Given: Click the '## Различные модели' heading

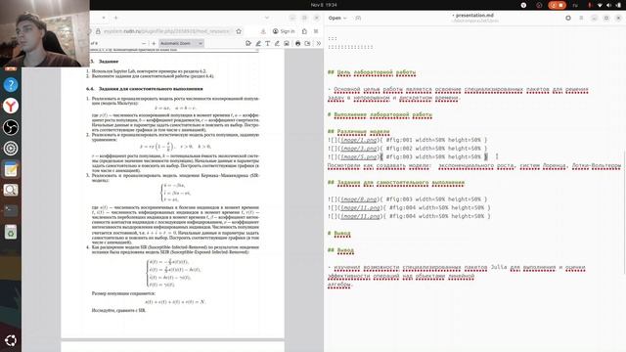Looking at the screenshot, I should [x=359, y=132].
